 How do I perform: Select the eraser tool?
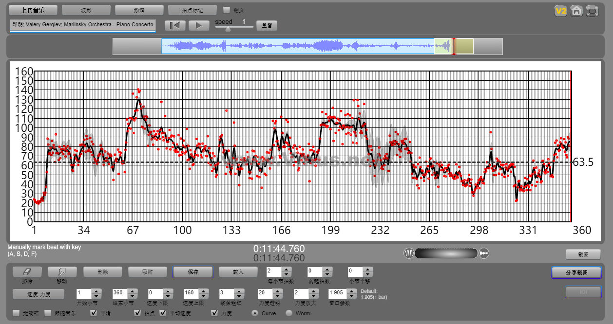coord(27,272)
